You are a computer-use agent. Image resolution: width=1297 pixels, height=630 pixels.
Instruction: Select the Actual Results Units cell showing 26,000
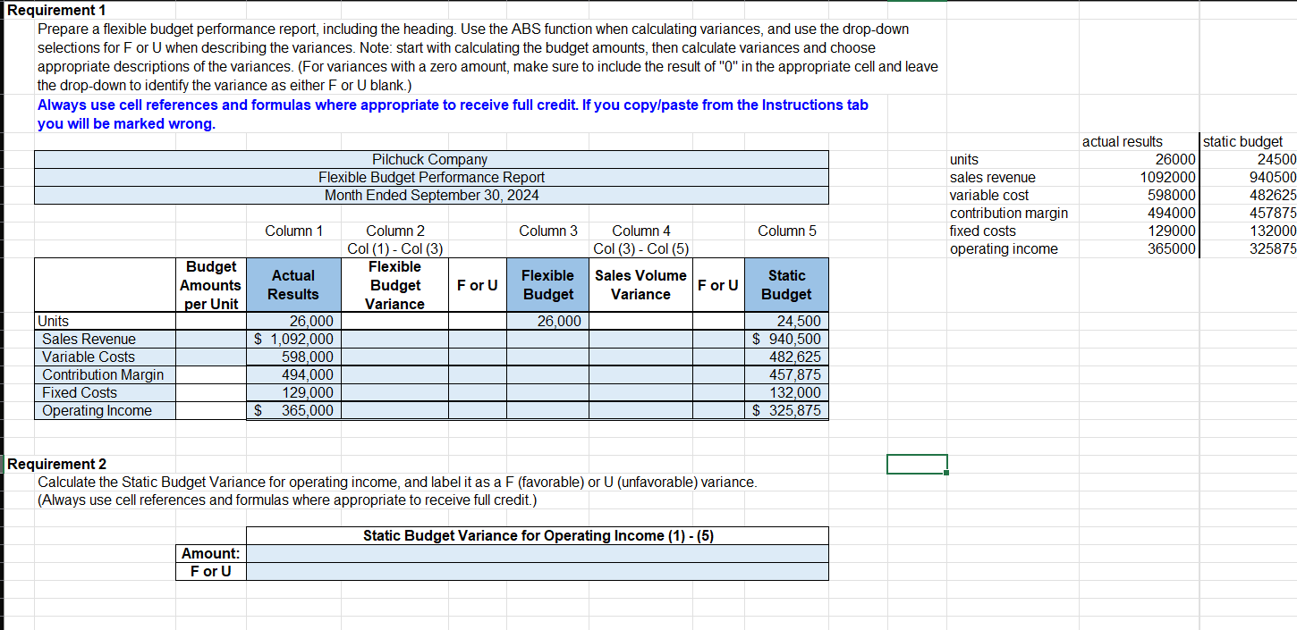(x=295, y=321)
